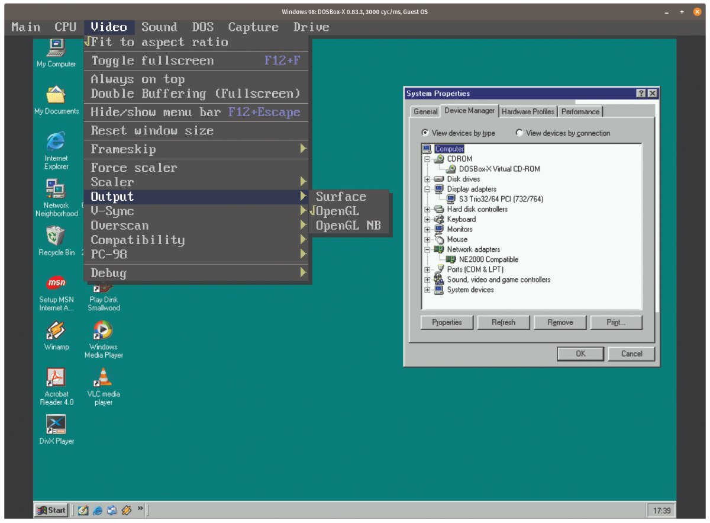
Task: Select S3 Trio32/64 PCI (732/764) device
Action: (x=495, y=199)
